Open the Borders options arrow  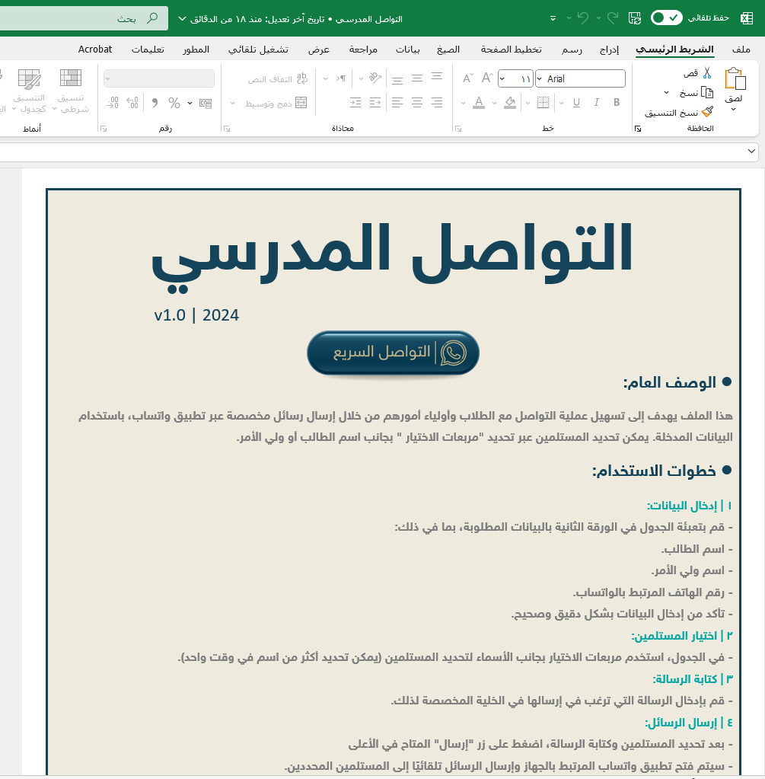pyautogui.click(x=528, y=103)
